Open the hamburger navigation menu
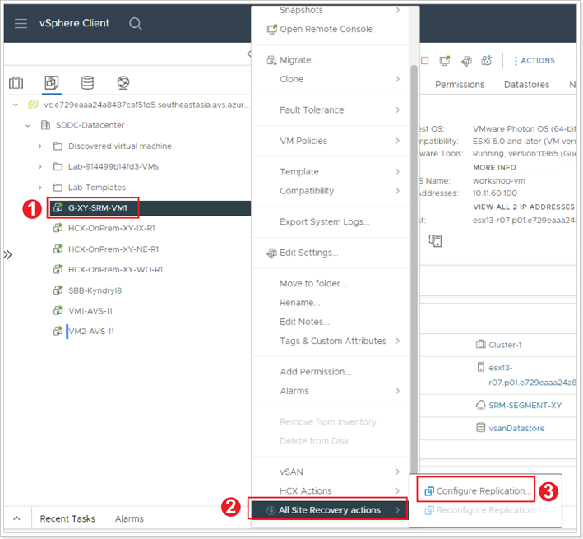Viewport: 583px width, 539px height. point(21,23)
